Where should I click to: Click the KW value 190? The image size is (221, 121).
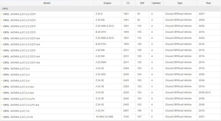(x=140, y=111)
